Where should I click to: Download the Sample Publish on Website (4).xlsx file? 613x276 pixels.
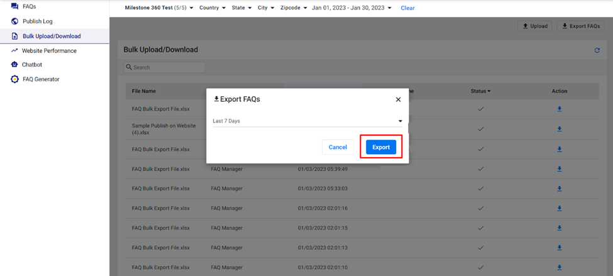(560, 129)
